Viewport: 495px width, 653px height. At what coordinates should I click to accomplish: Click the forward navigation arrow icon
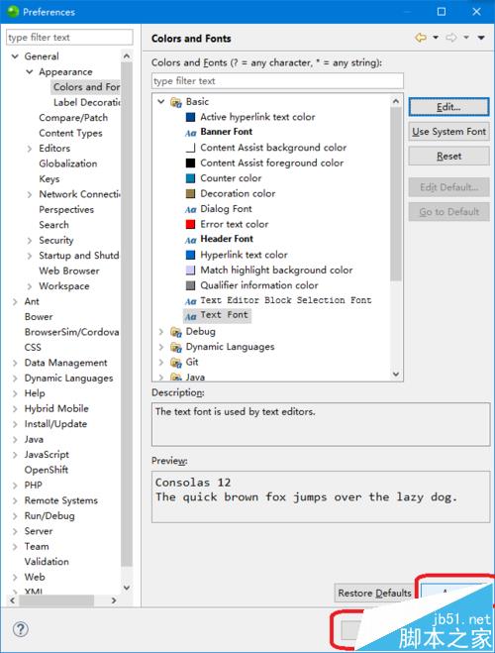point(451,38)
